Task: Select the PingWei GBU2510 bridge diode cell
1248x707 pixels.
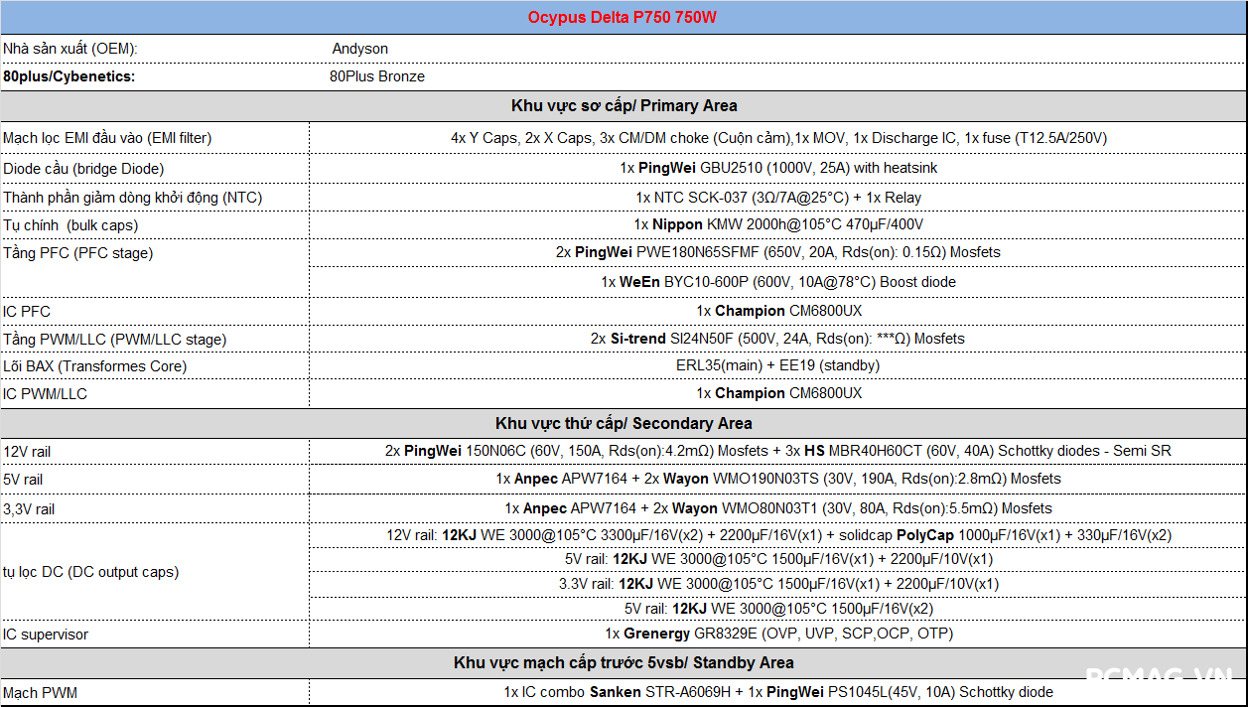Action: pyautogui.click(x=777, y=168)
